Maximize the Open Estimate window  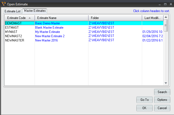pyautogui.click(x=165, y=4)
